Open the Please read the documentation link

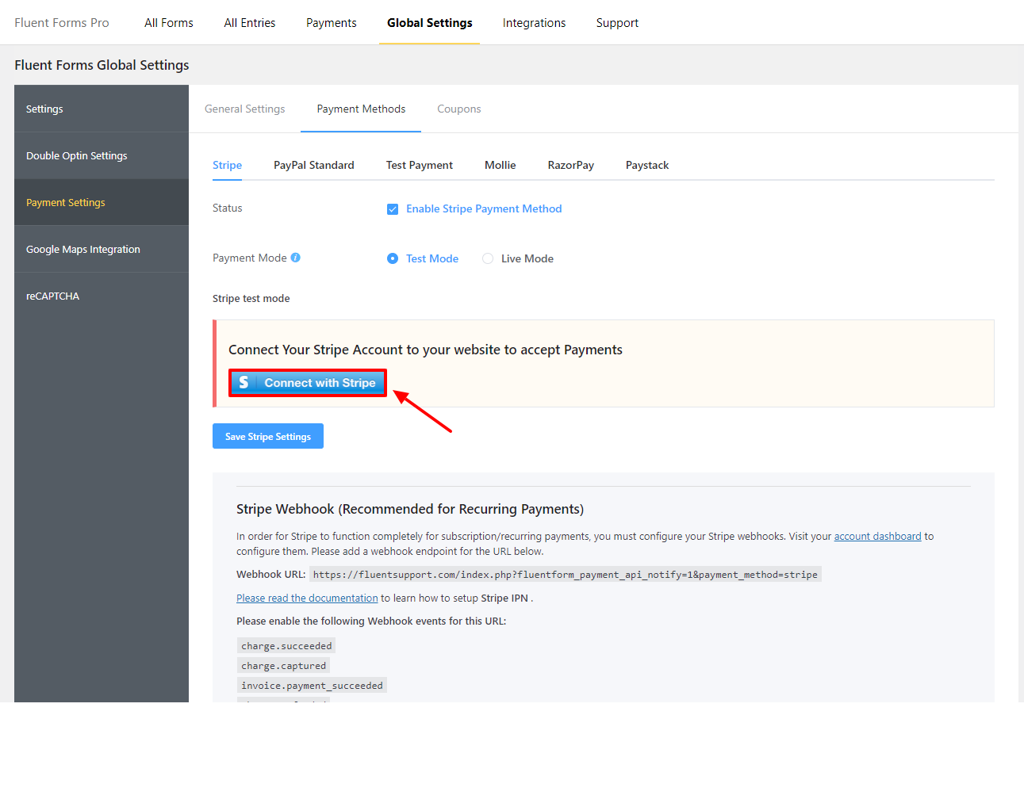tap(307, 598)
